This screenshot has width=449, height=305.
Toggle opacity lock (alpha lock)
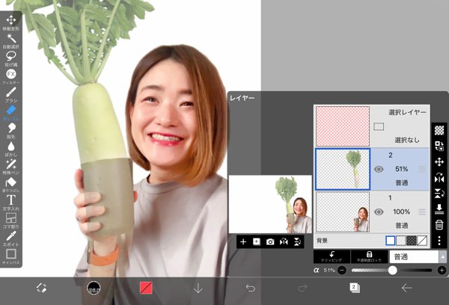pos(370,256)
